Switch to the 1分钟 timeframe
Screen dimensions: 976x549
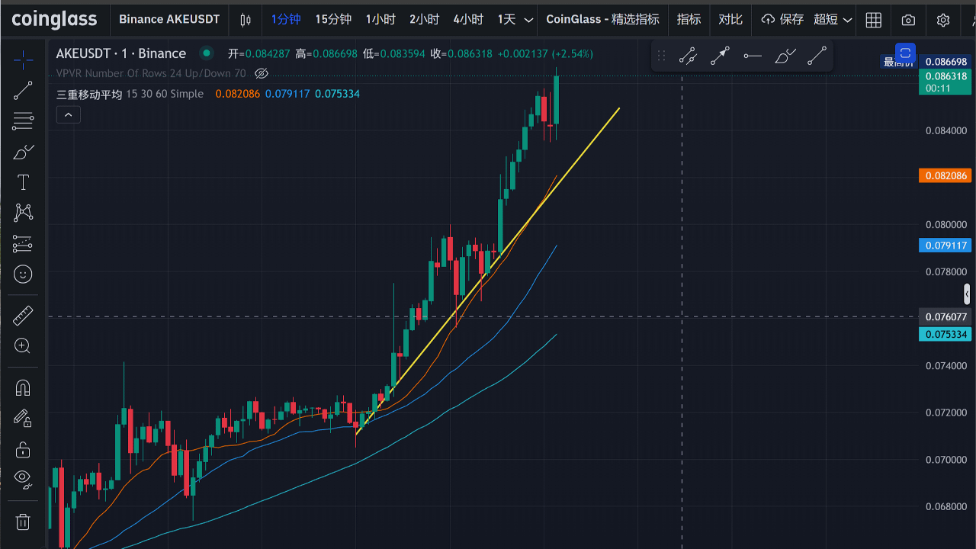[x=286, y=20]
